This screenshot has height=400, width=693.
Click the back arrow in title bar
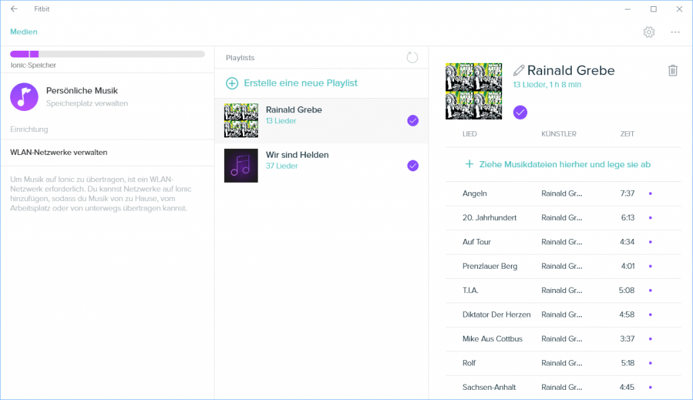tap(14, 9)
